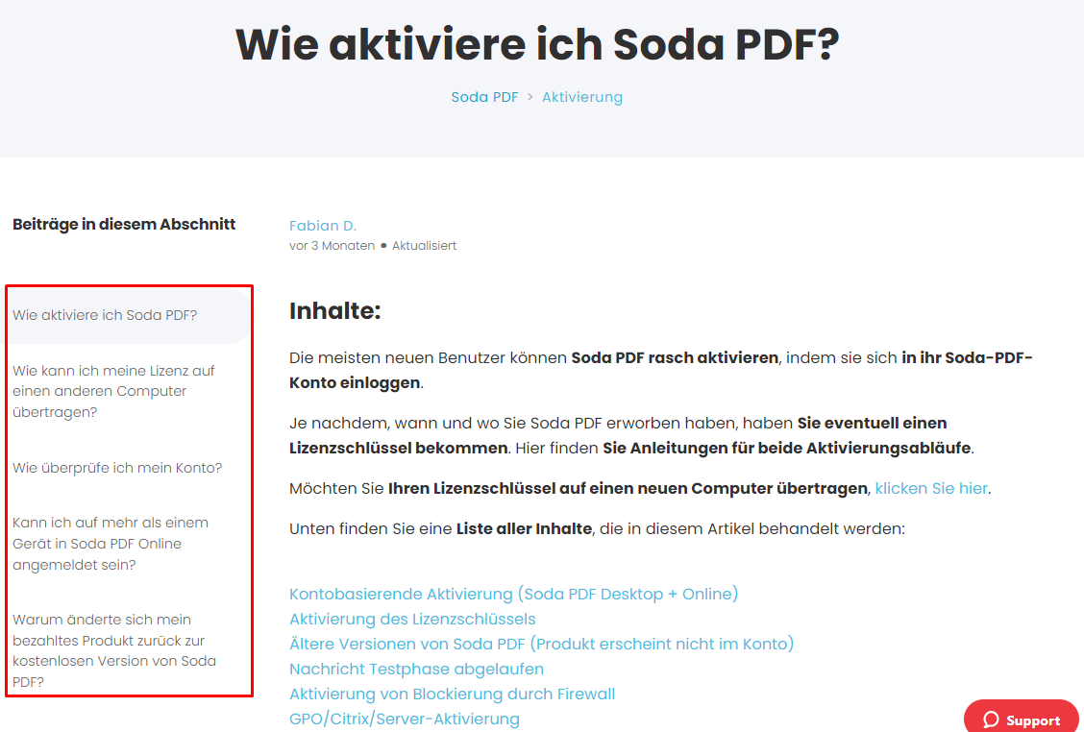
Task: Open article about multiple devices in Soda PDF Online
Action: tap(111, 544)
